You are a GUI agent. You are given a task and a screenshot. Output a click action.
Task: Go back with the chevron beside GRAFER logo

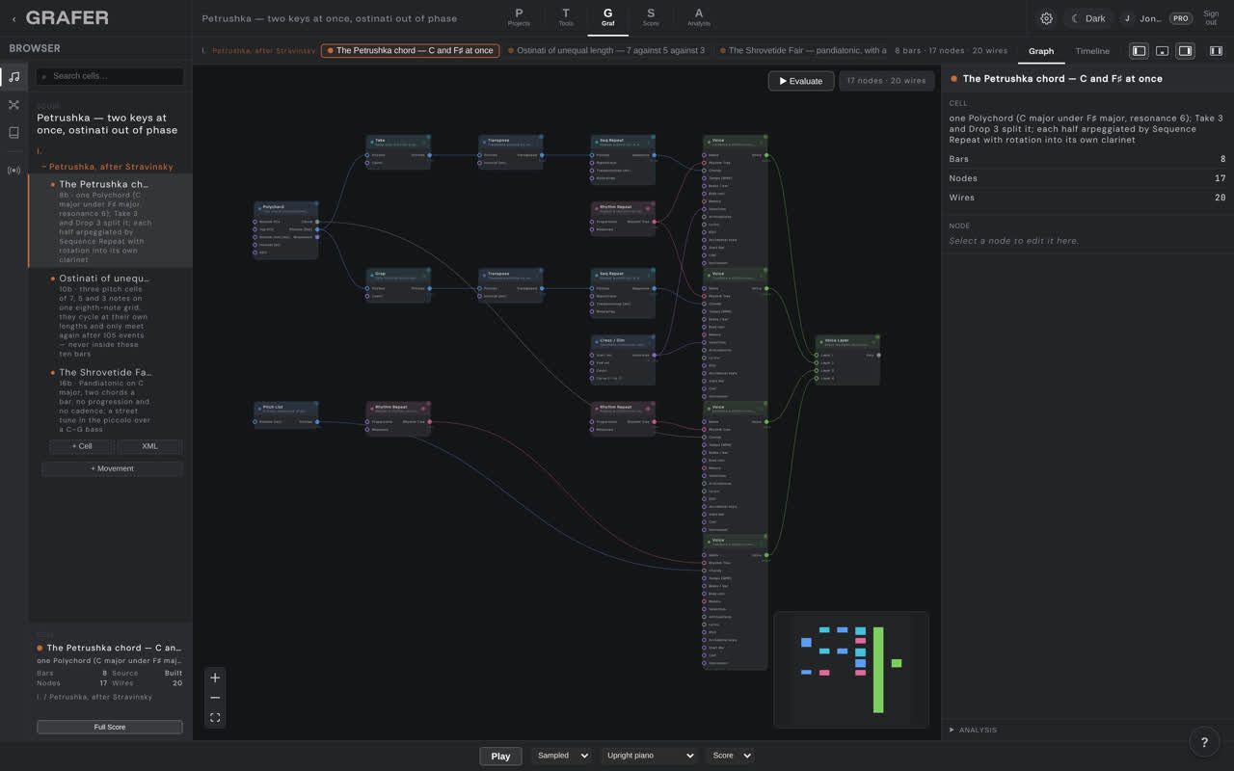(x=13, y=18)
